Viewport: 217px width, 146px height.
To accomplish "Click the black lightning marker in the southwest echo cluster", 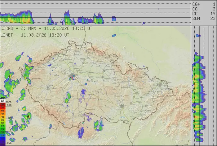I will [x=28, y=117].
